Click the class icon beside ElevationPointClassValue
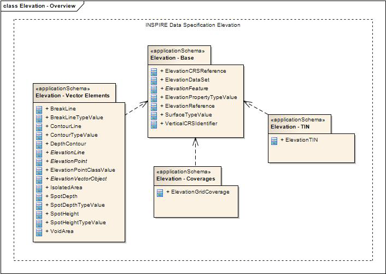 click(x=39, y=171)
